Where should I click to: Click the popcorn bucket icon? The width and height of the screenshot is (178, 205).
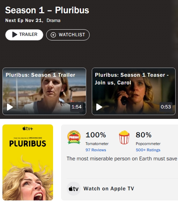(124, 137)
